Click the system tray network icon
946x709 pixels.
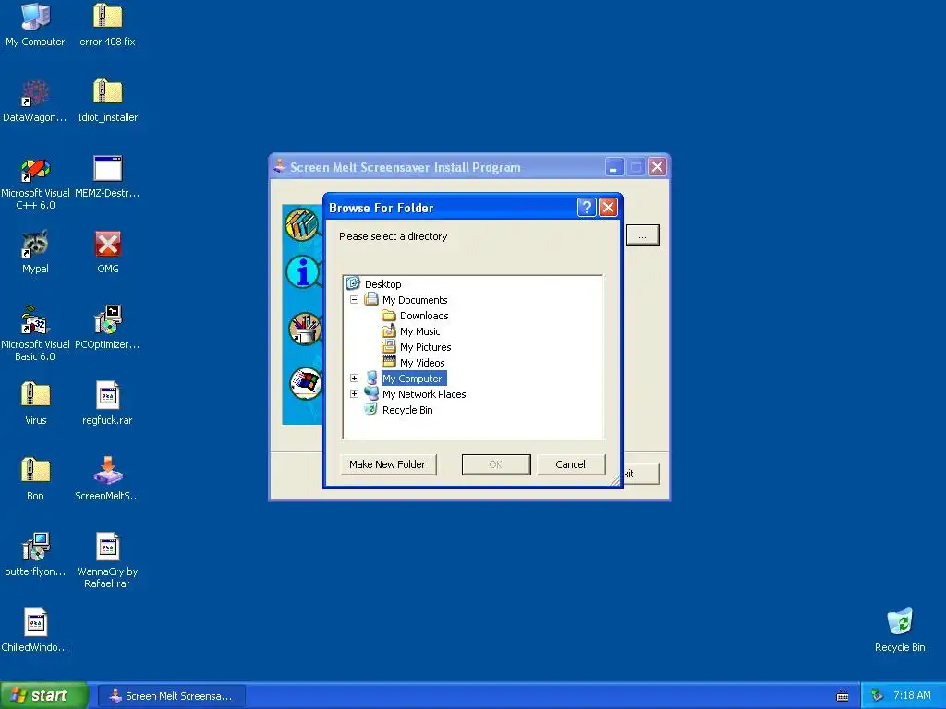coord(878,696)
